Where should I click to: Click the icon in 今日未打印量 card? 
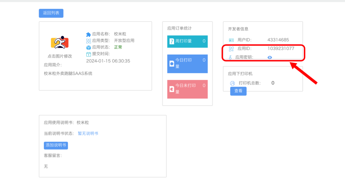(x=172, y=89)
